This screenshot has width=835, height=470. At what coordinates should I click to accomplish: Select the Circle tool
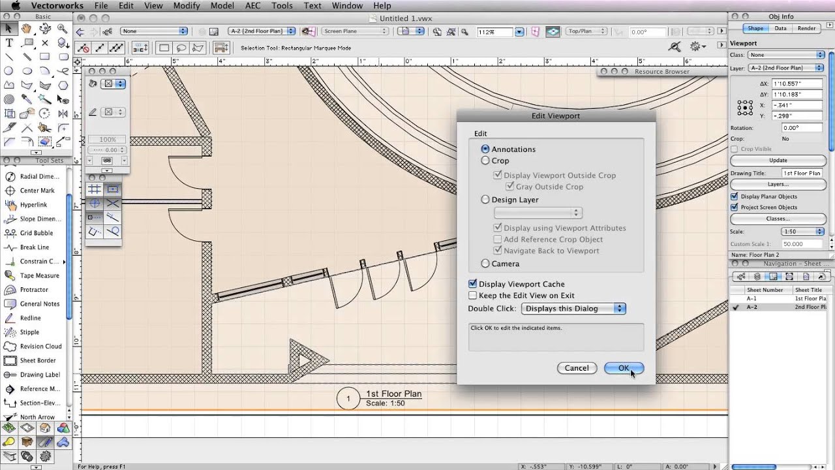pyautogui.click(x=9, y=71)
